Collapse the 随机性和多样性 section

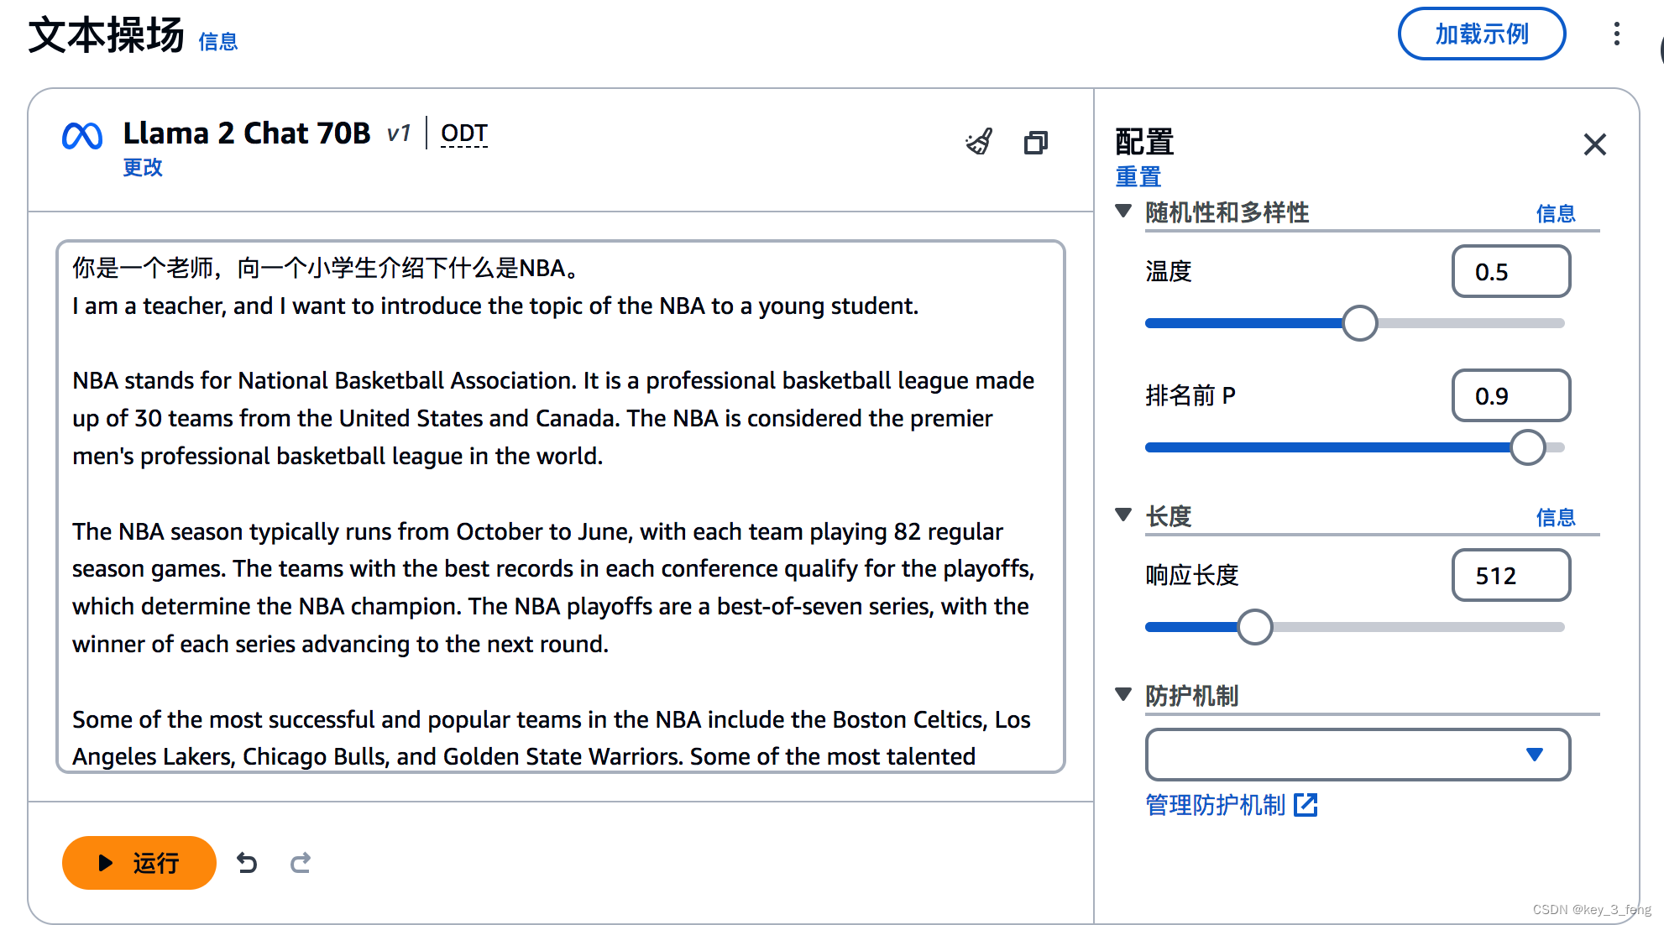click(x=1123, y=211)
